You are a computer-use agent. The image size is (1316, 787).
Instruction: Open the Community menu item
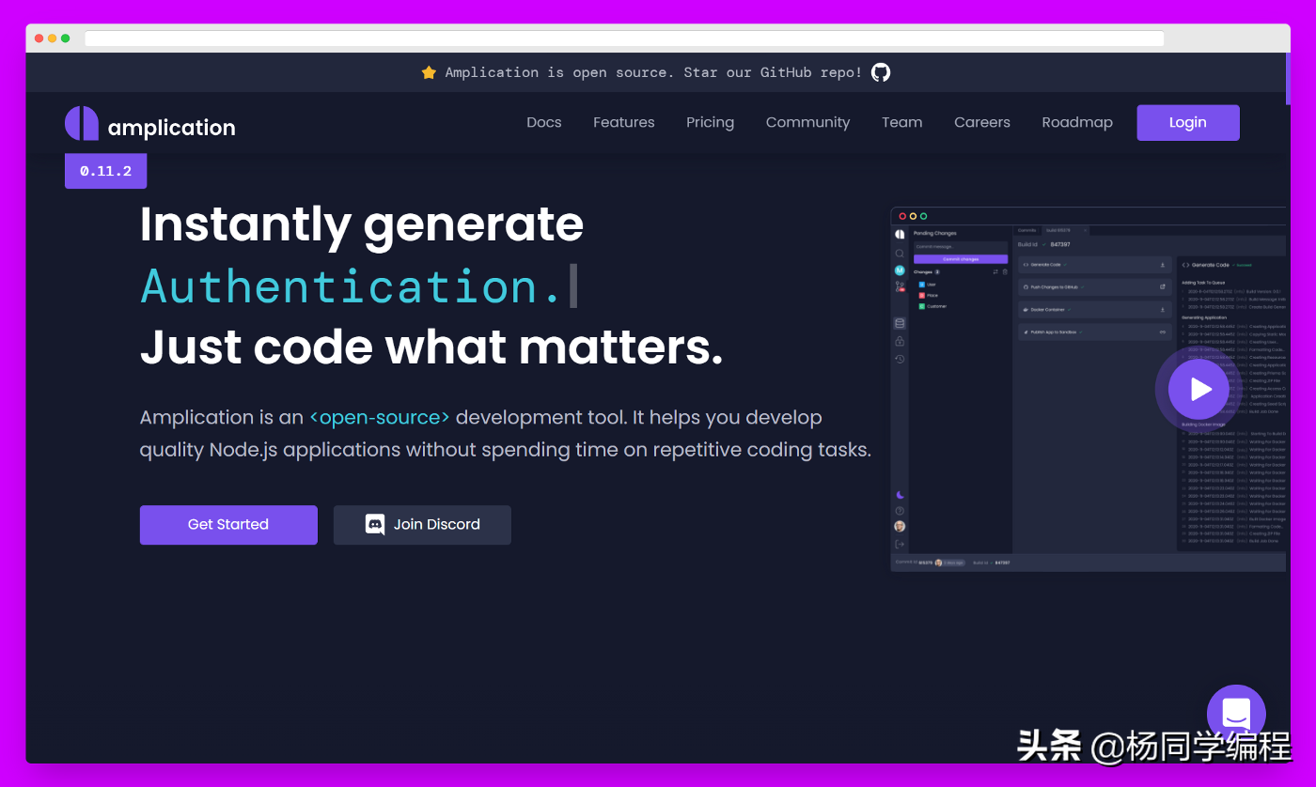(x=808, y=123)
